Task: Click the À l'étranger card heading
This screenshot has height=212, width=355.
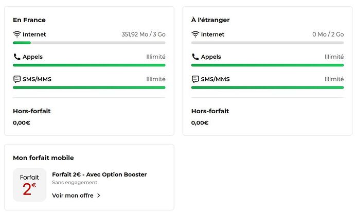Action: point(210,20)
